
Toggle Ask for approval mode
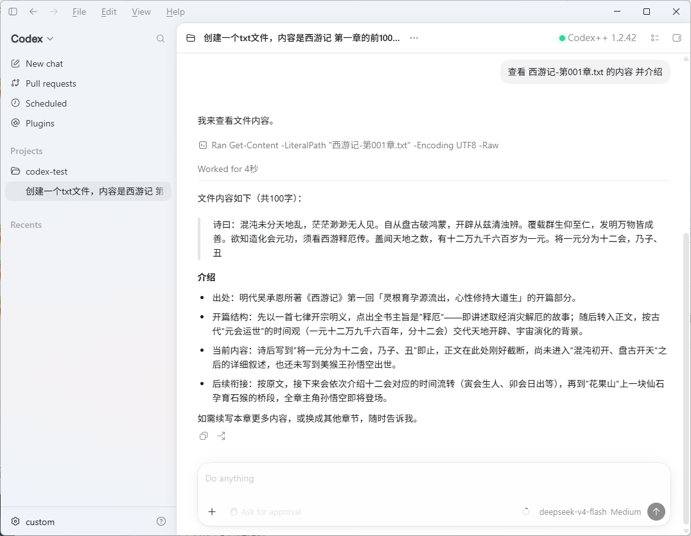265,512
